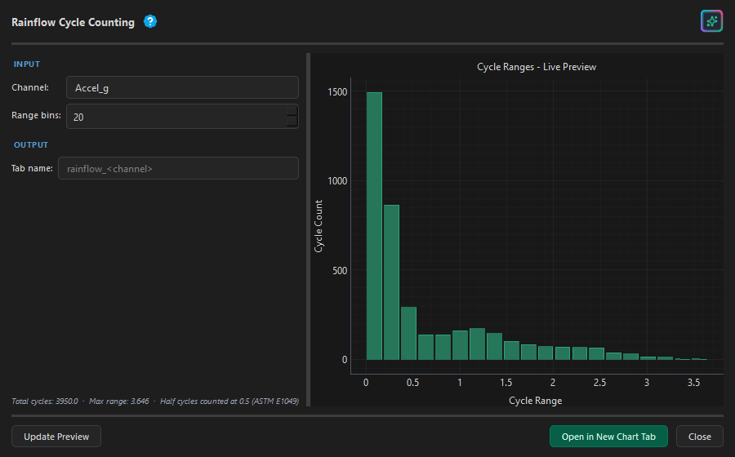
Task: Open the Rainflow Cycle Counting help icon
Action: click(x=150, y=21)
